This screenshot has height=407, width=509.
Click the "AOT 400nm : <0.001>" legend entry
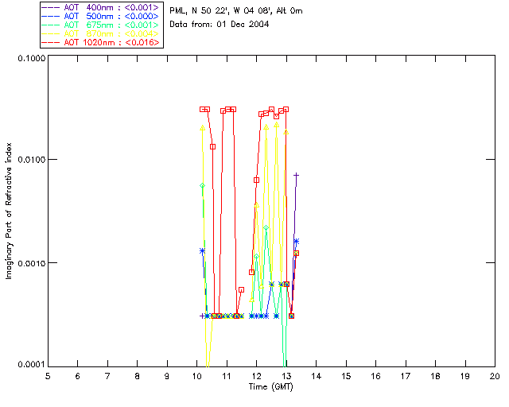(102, 7)
